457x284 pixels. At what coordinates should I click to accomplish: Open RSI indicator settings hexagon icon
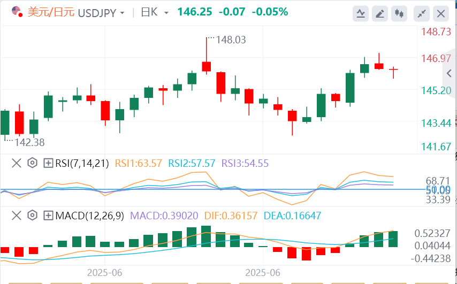(x=32, y=163)
